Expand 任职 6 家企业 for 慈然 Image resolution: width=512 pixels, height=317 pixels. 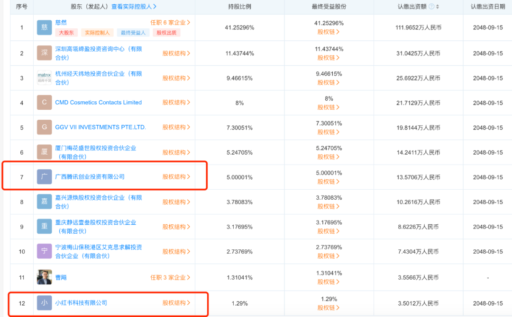pos(170,23)
